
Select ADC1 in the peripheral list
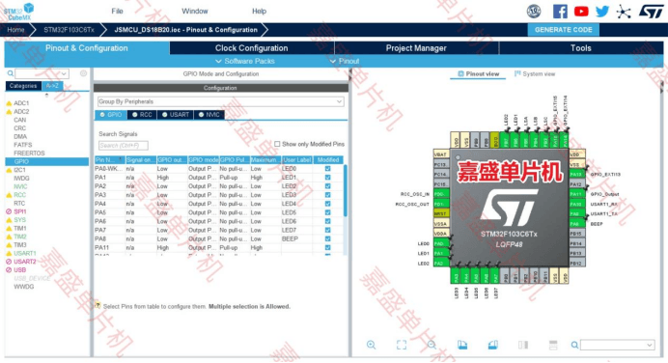click(21, 103)
